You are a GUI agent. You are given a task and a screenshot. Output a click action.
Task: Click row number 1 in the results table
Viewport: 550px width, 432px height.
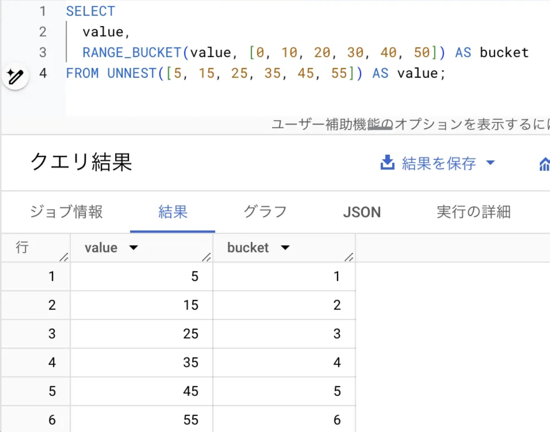tap(52, 276)
